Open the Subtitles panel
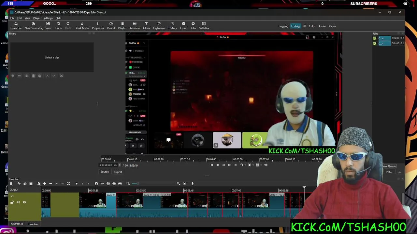This screenshot has height=234, width=417. click(204, 26)
